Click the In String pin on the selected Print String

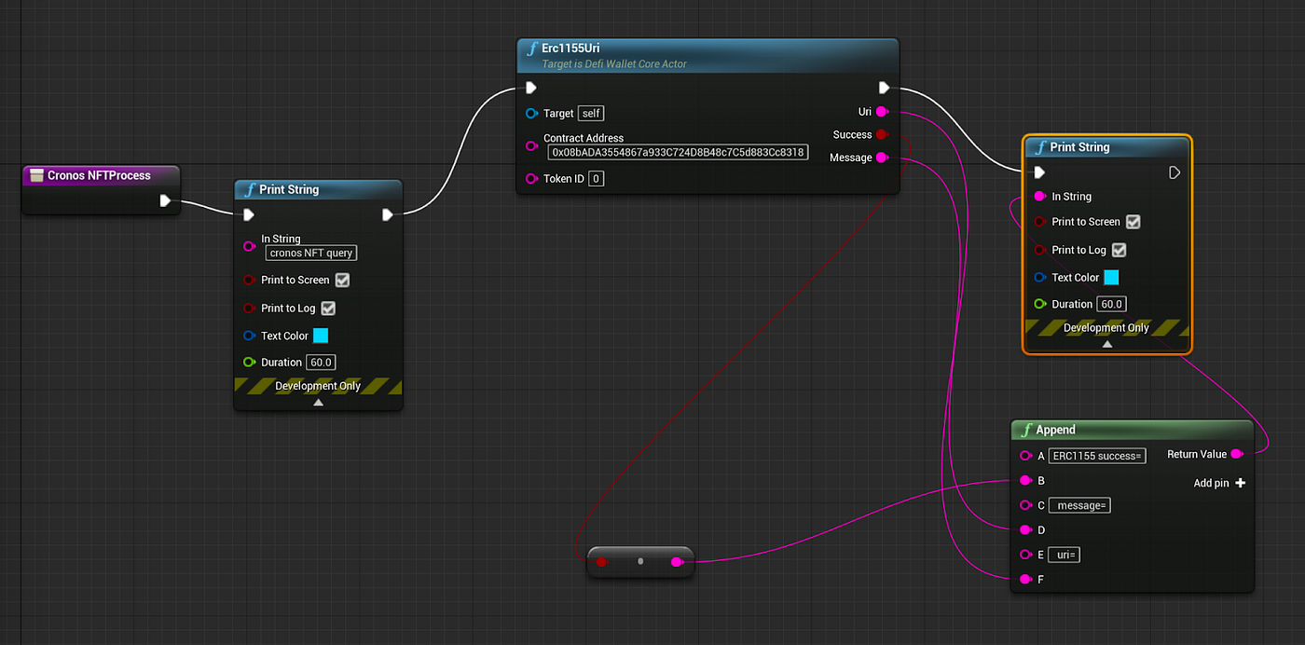coord(1037,196)
